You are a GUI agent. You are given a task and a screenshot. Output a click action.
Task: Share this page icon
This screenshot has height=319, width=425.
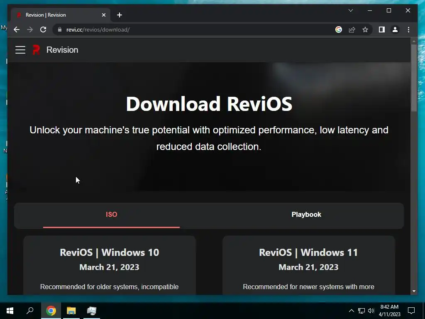click(352, 29)
